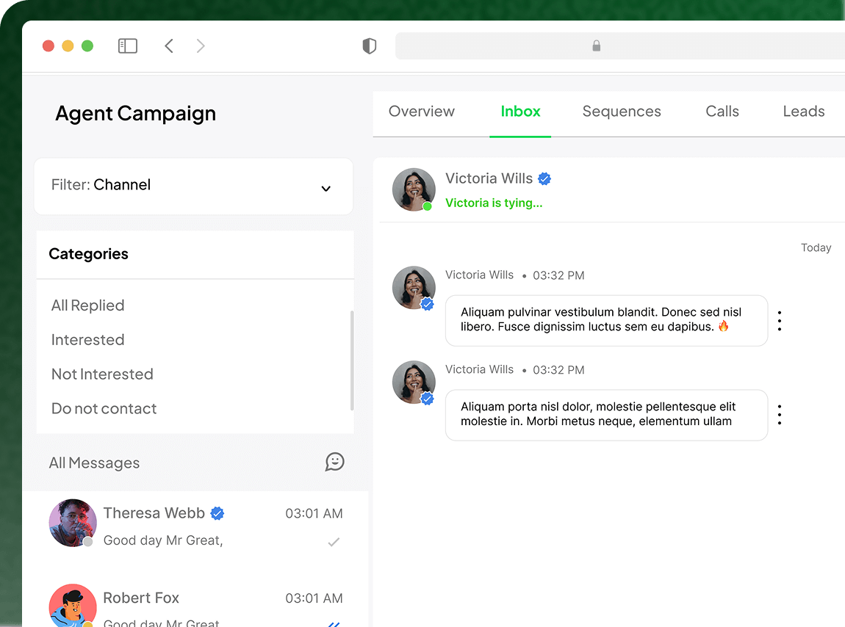Go to the Leads tab
This screenshot has width=845, height=627.
(x=804, y=112)
